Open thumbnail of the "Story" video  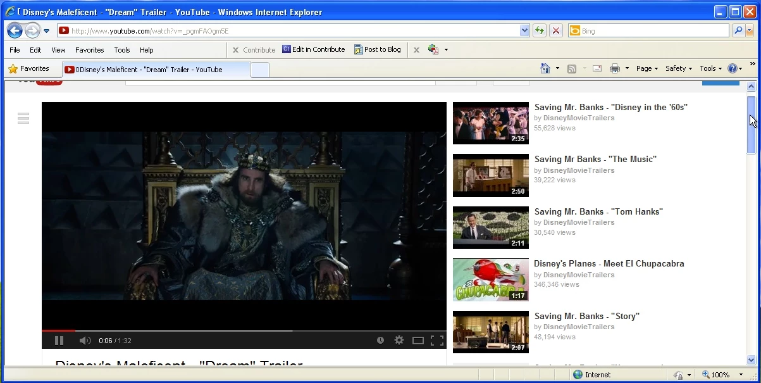pos(491,332)
